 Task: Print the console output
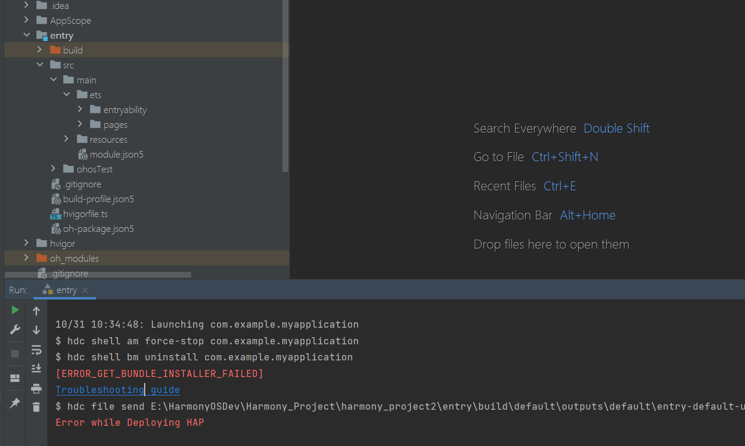coord(36,388)
